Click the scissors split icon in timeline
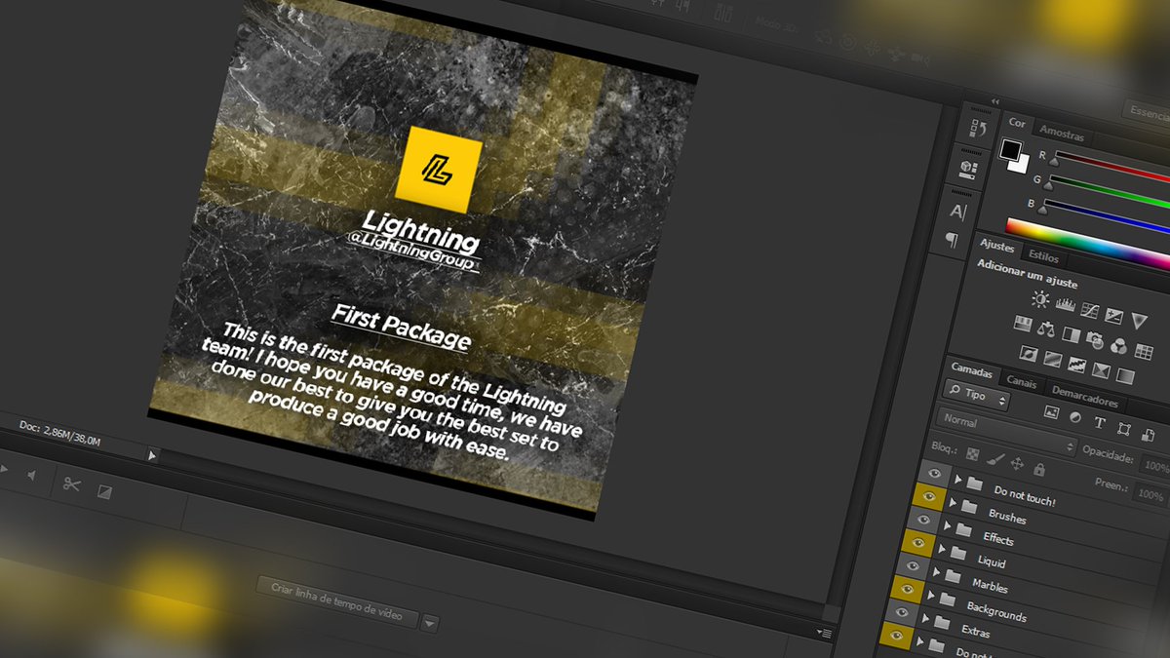The image size is (1170, 658). click(71, 484)
